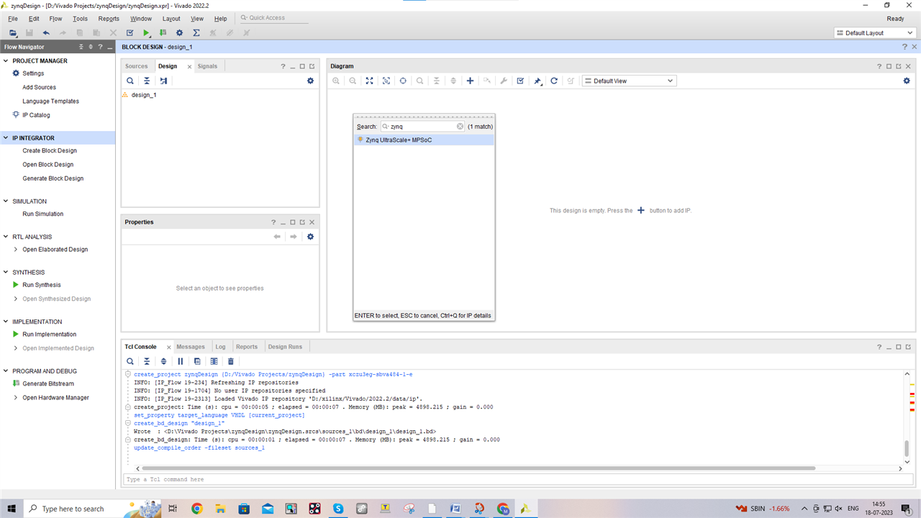Click the Undo arrow in main toolbar
Screen dimensions: 921x518
point(46,33)
